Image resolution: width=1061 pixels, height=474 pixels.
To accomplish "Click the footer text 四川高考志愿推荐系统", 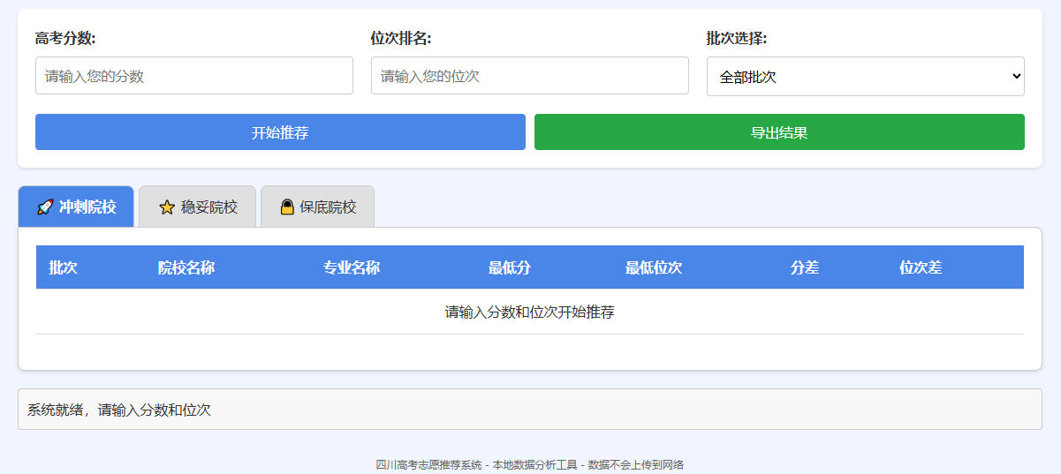I will click(x=428, y=464).
